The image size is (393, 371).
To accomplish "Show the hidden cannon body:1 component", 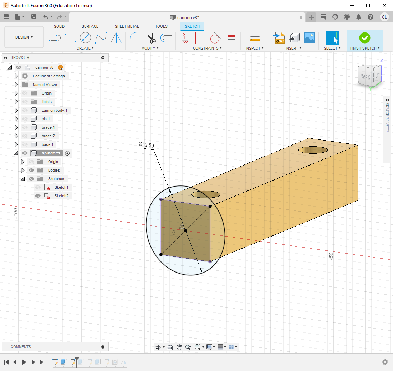I will 25,110.
